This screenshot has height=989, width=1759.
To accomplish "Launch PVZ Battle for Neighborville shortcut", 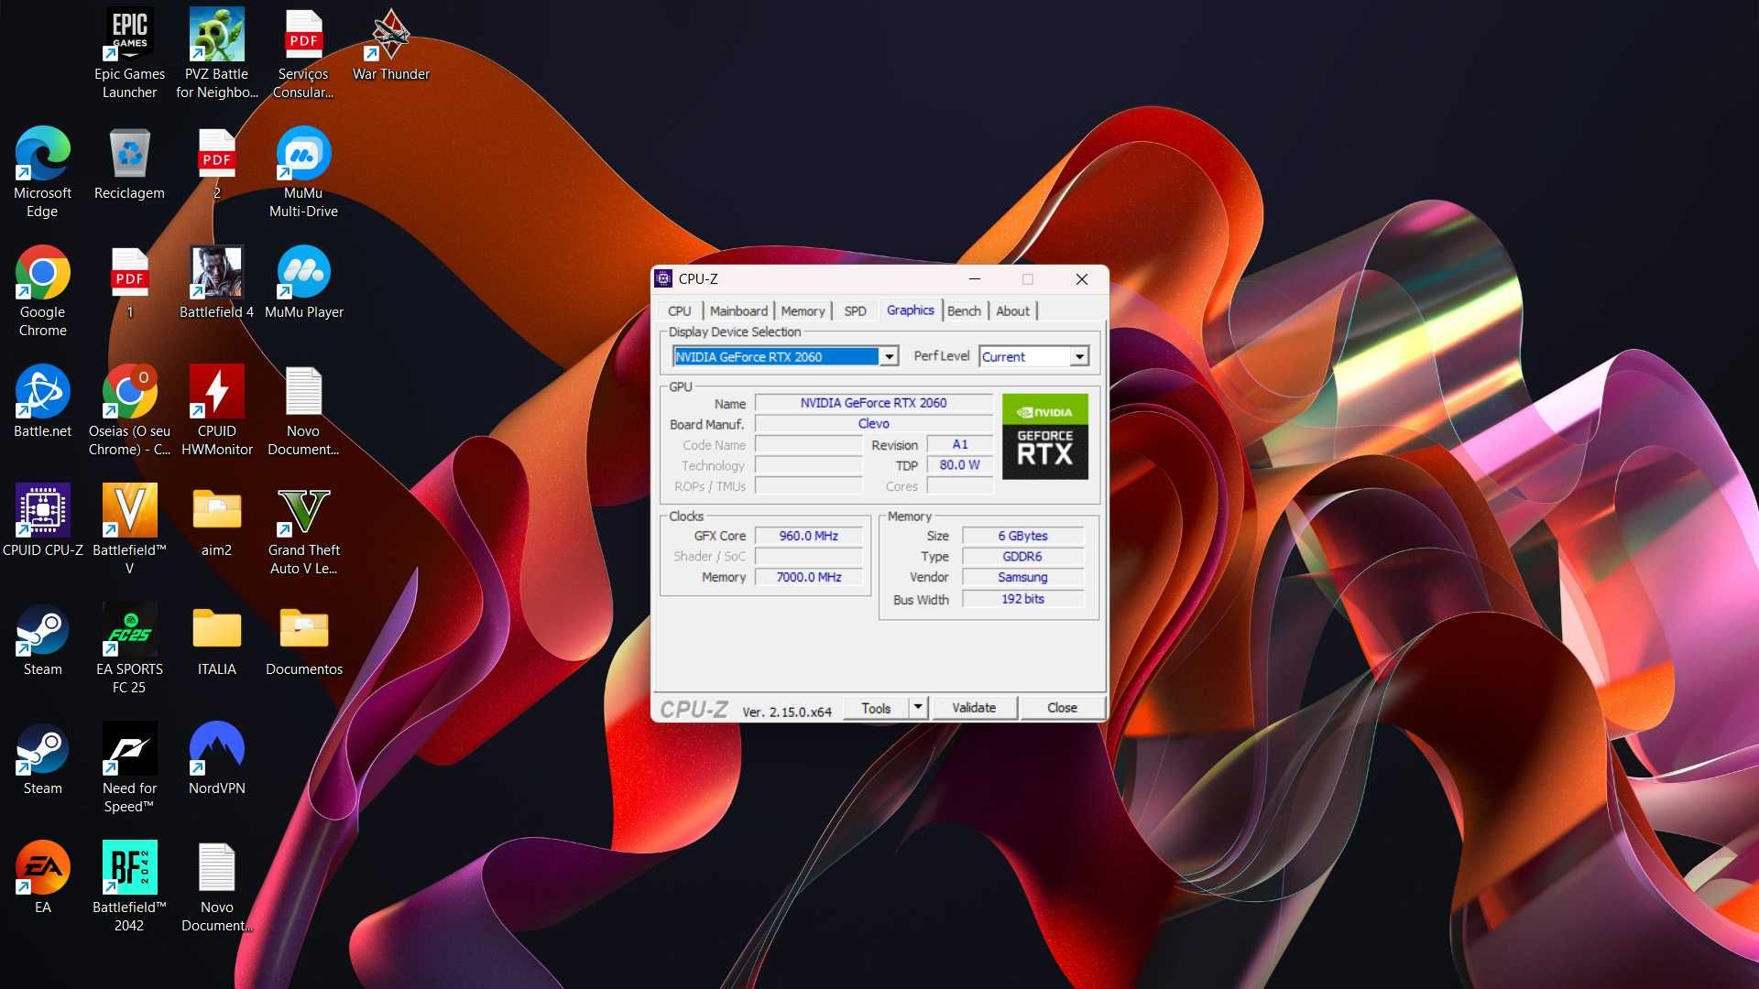I will [217, 53].
